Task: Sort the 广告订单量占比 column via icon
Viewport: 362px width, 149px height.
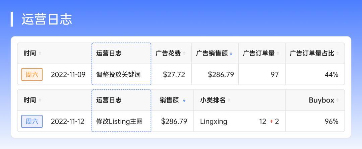Action: coord(338,54)
